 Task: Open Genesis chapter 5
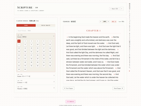pyautogui.click(x=44, y=41)
